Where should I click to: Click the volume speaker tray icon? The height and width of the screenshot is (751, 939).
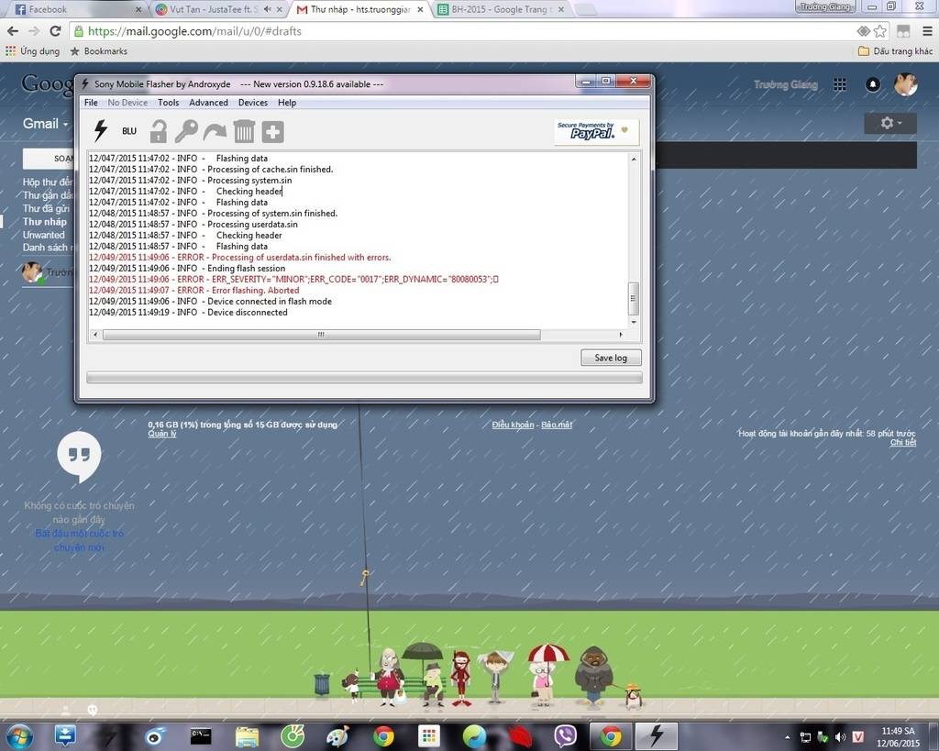(840, 736)
